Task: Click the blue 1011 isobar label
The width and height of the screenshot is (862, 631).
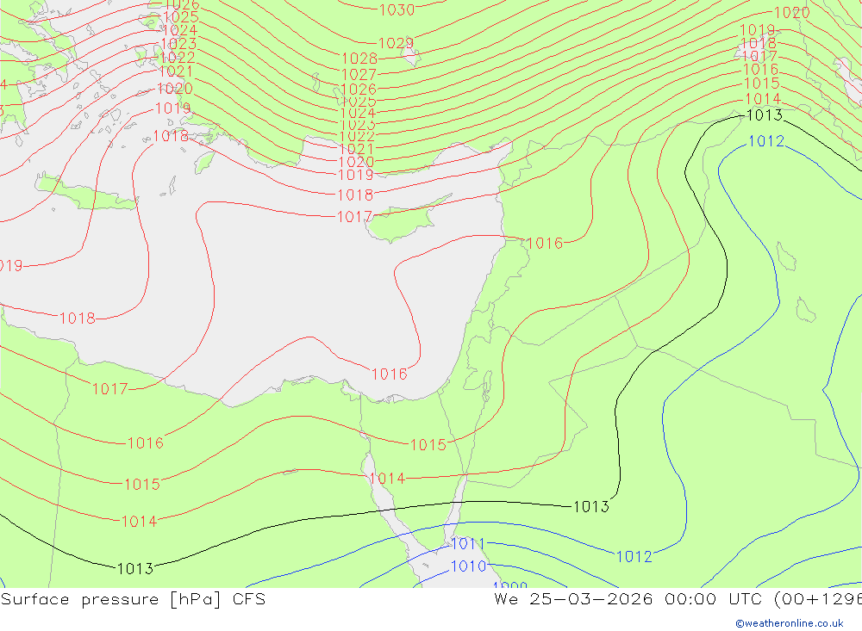Action: [468, 544]
